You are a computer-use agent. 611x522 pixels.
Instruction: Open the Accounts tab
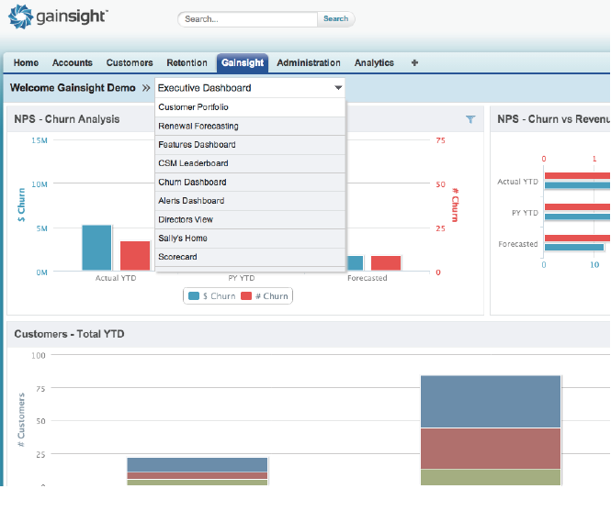[x=73, y=62]
